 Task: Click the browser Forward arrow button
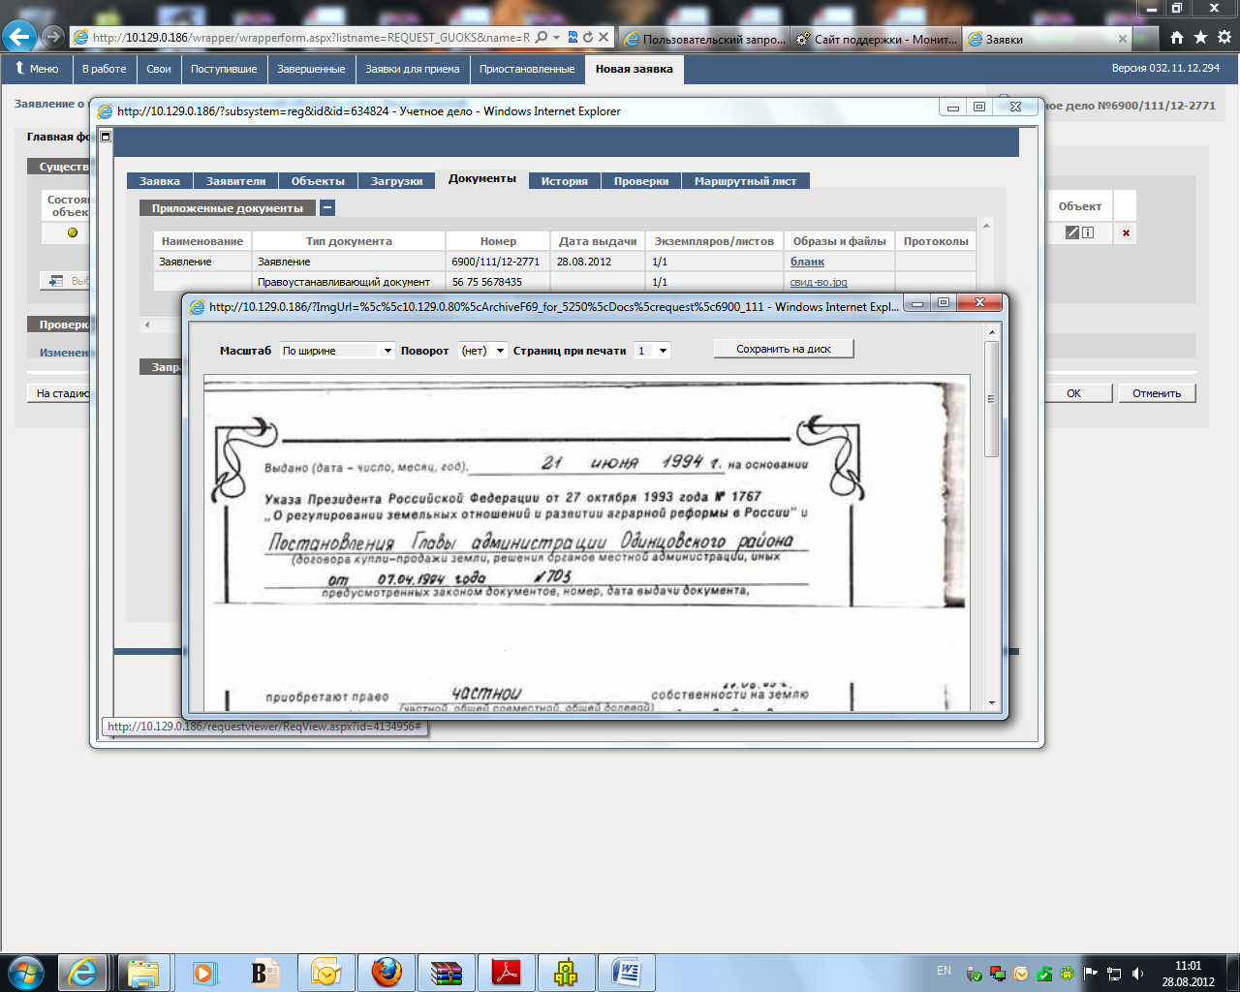(x=54, y=37)
